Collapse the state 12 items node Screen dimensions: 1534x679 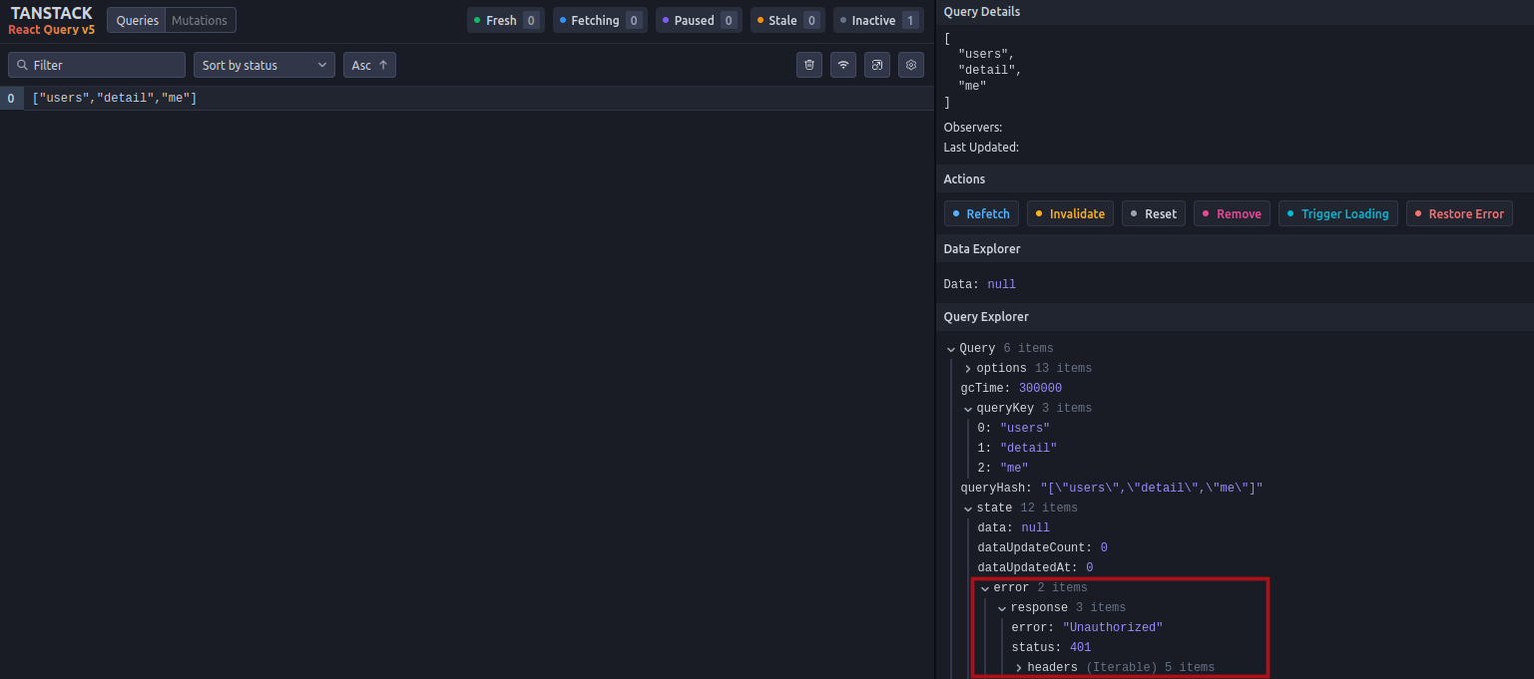click(x=1020, y=508)
